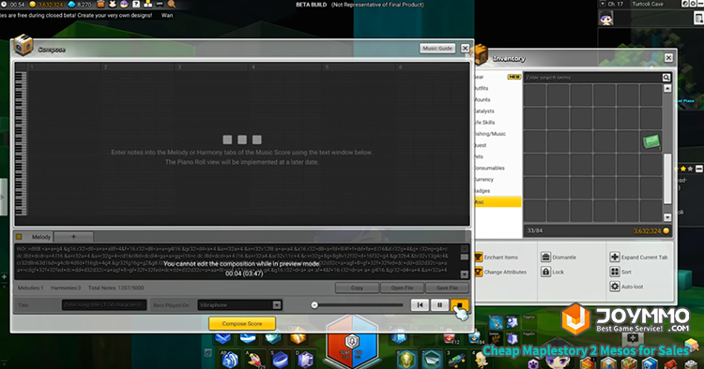Stop the composition preview

pos(459,305)
